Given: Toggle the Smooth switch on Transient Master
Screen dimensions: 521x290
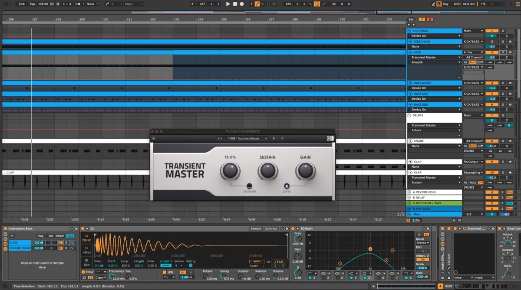Looking at the screenshot, I should point(250,186).
